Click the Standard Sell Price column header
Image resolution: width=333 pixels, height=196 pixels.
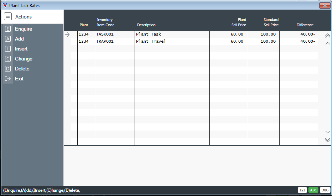pos(271,22)
